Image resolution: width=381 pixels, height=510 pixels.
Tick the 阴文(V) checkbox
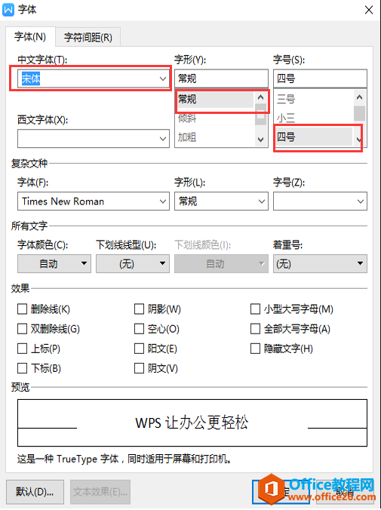[x=140, y=368]
